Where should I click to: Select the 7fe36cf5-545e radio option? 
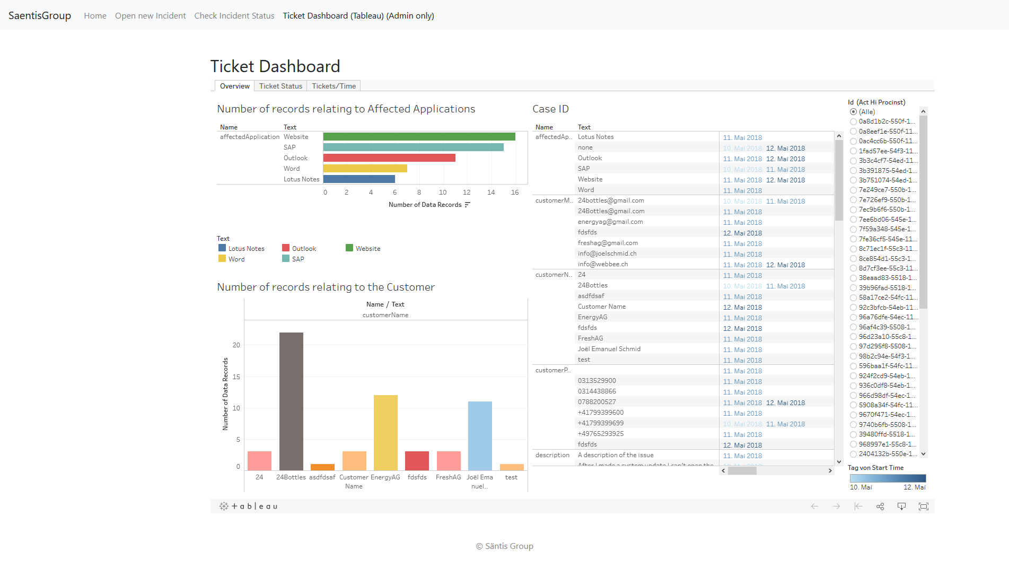(853, 239)
